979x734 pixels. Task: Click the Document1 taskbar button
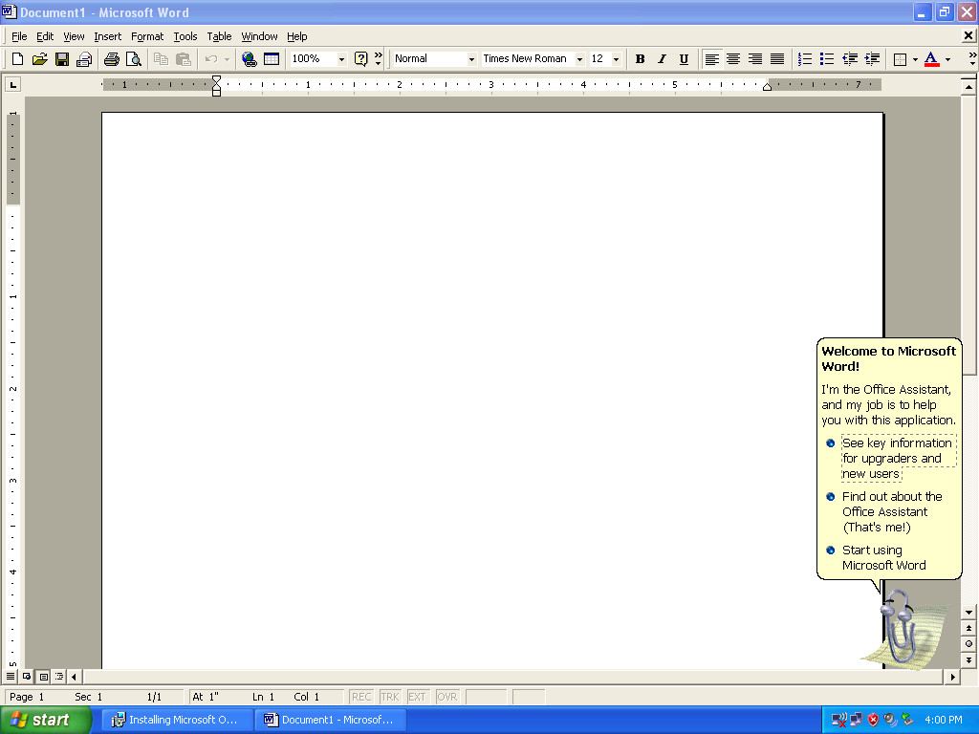[331, 720]
